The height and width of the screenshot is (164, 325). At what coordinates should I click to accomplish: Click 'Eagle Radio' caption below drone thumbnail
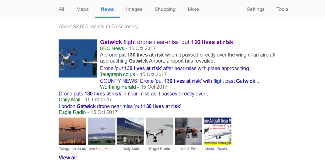click(x=159, y=149)
